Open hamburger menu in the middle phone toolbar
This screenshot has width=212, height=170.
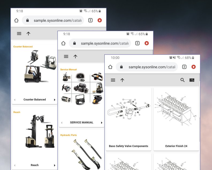66,57
